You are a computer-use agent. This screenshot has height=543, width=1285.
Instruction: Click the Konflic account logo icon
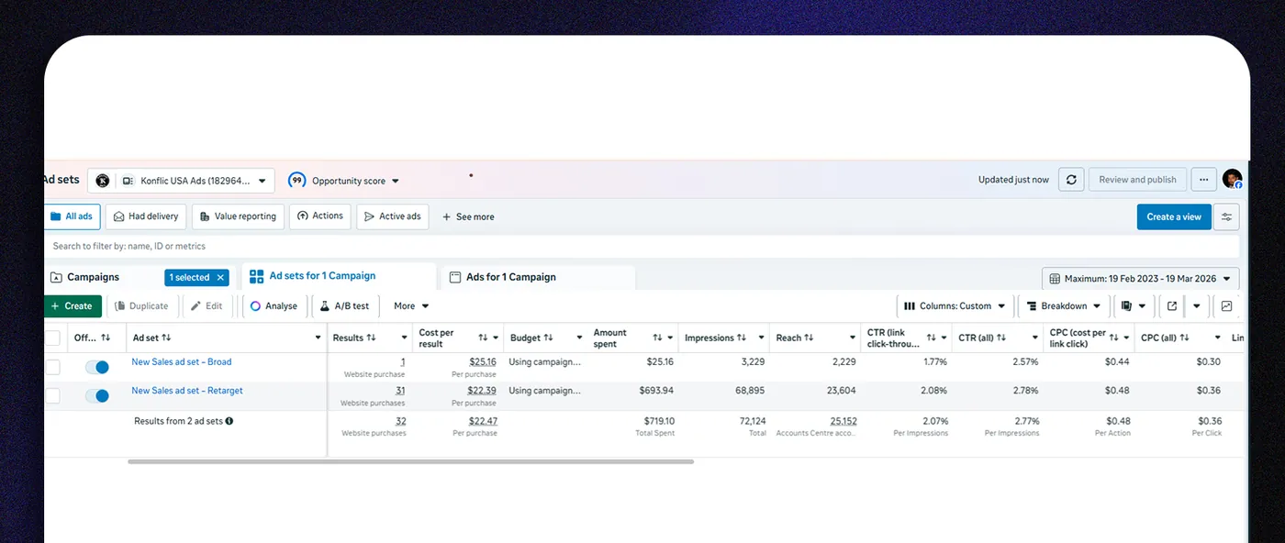click(x=103, y=181)
